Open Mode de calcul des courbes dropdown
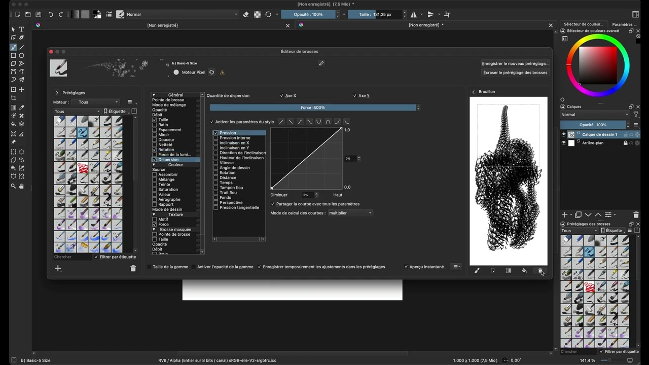This screenshot has height=365, width=649. point(350,213)
